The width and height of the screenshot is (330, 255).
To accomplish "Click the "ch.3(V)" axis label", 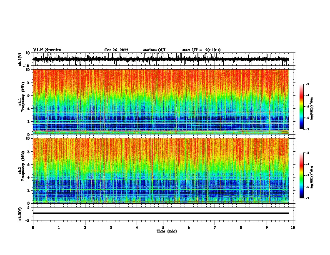I will (20, 214).
